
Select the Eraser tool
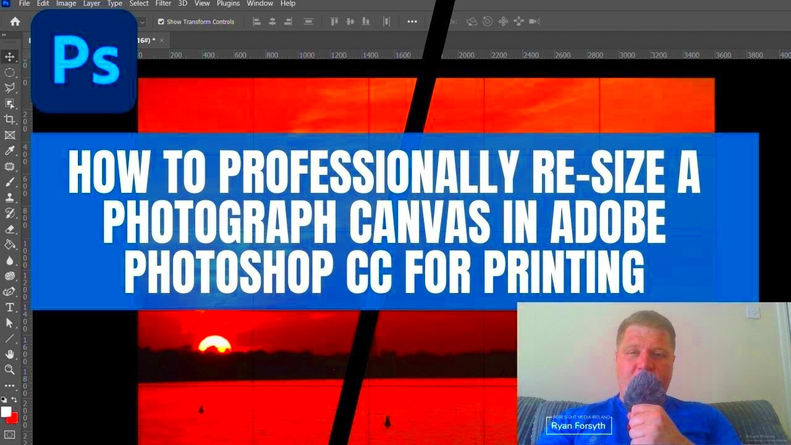click(x=10, y=229)
